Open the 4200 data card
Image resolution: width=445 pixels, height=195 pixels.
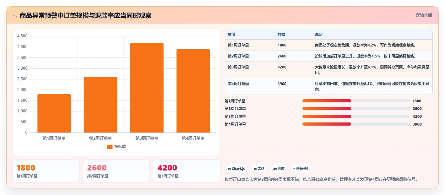tap(187, 171)
